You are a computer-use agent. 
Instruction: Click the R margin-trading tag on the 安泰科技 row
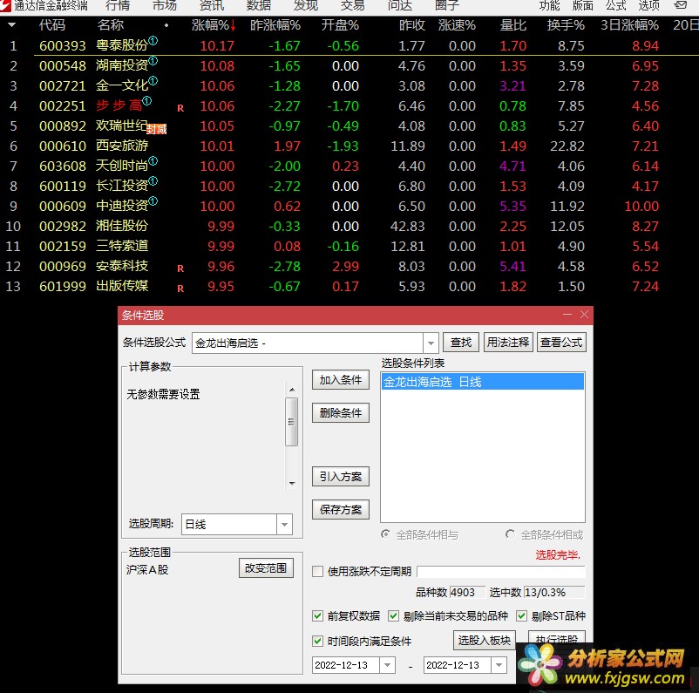(x=180, y=268)
